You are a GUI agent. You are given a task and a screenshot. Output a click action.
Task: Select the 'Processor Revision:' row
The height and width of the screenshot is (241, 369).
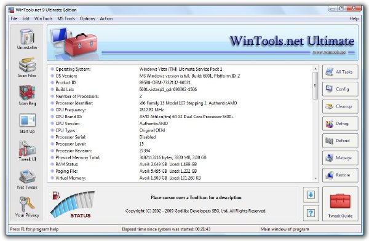pyautogui.click(x=181, y=151)
